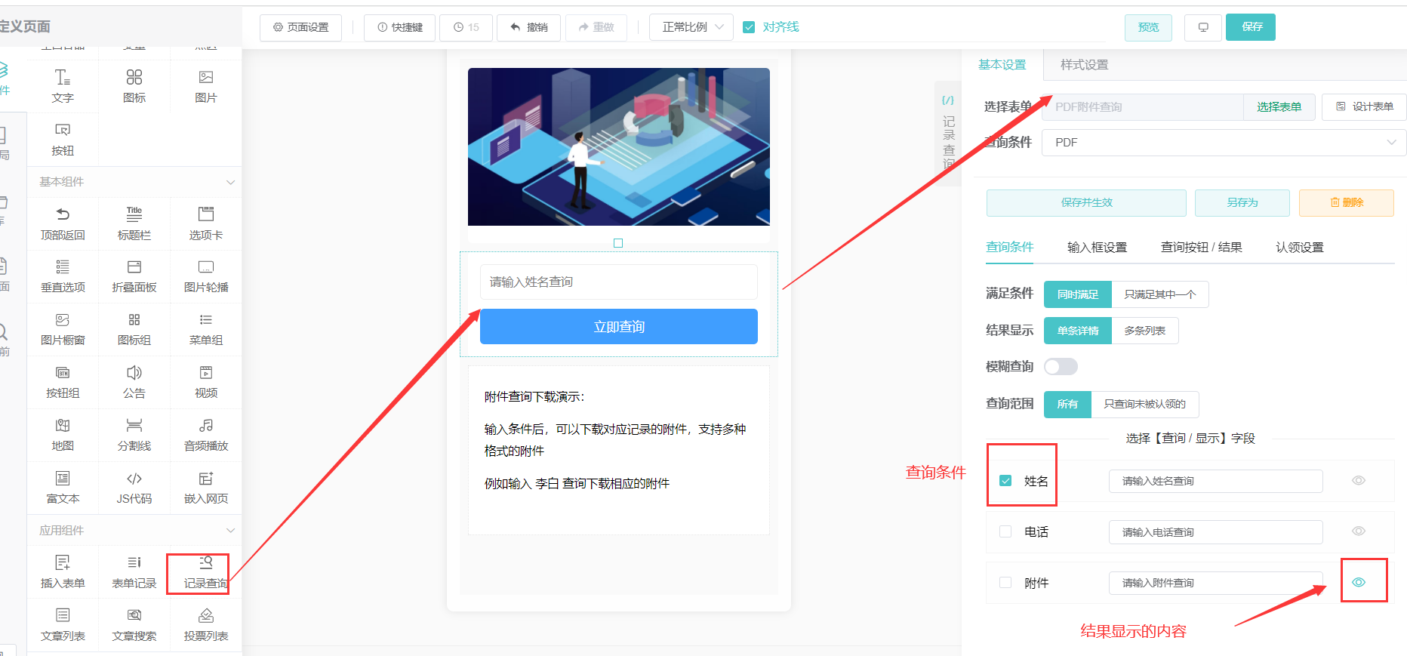The width and height of the screenshot is (1407, 656).
Task: Switch to 样式设置 tab
Action: click(1085, 65)
